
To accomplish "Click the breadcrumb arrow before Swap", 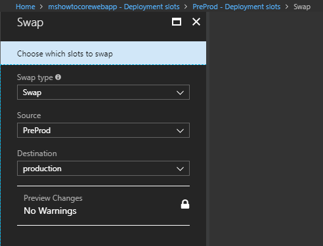I will tap(287, 7).
